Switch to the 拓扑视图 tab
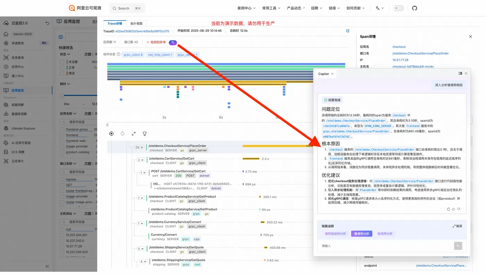 [x=136, y=23]
